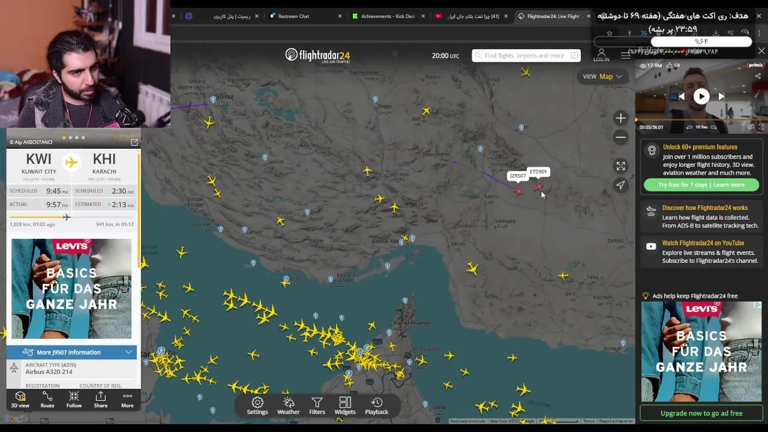Open the Playback history icon

[377, 406]
